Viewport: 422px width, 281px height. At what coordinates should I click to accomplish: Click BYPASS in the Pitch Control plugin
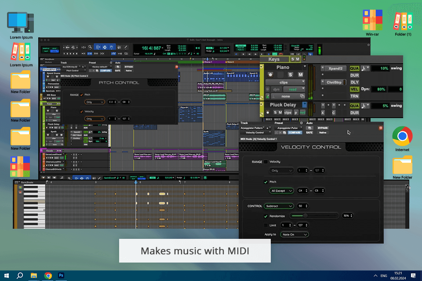129,67
